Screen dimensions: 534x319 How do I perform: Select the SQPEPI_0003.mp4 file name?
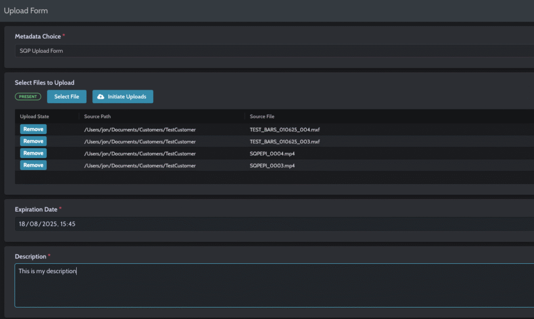pyautogui.click(x=272, y=165)
